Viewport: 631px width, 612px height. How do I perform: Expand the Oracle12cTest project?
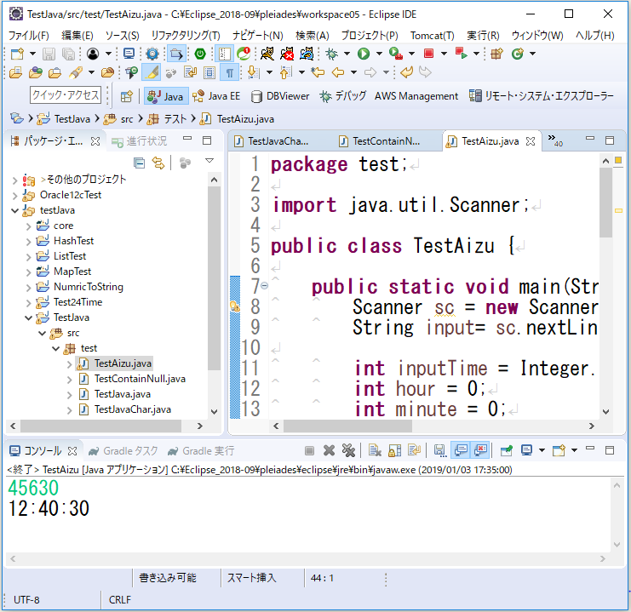point(14,196)
